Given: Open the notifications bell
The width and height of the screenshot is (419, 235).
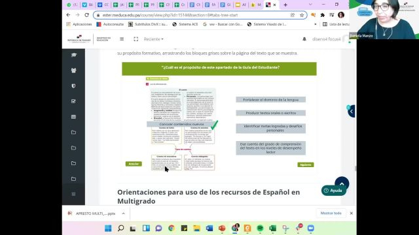Looking at the screenshot, I should pos(304,39).
